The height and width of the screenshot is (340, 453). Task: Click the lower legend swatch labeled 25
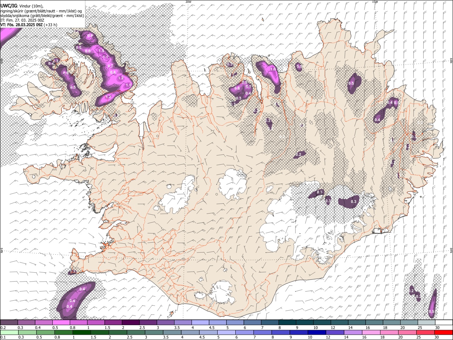pos(425,332)
